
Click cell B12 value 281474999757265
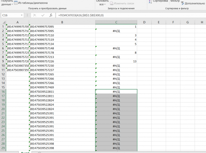tap(62, 74)
